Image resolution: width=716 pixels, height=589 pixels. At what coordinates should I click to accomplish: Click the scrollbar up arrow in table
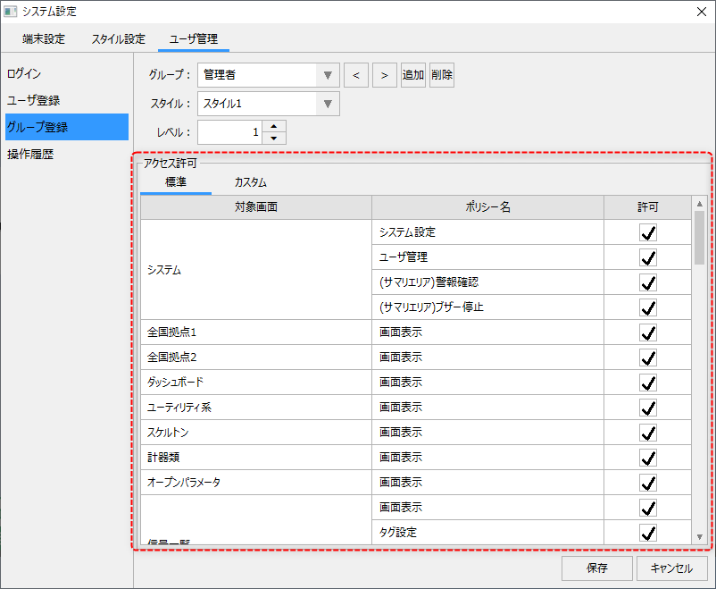pos(699,204)
